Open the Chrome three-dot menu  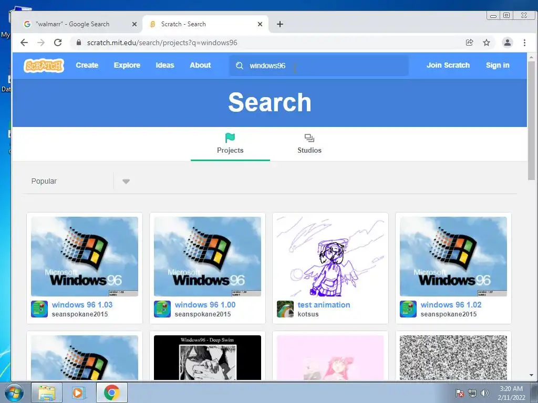click(524, 43)
